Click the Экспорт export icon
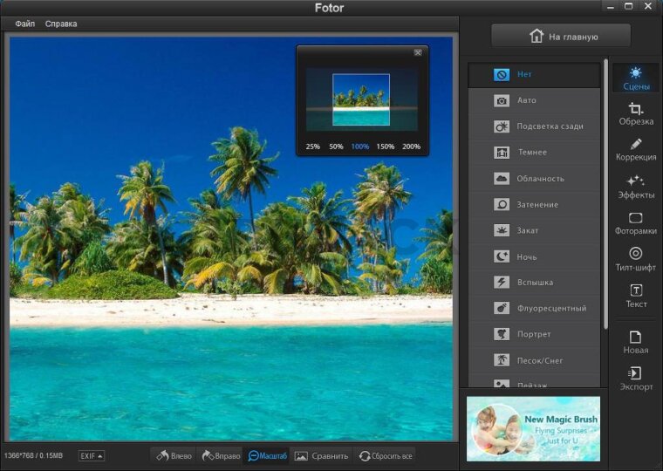This screenshot has width=663, height=471. [x=636, y=379]
